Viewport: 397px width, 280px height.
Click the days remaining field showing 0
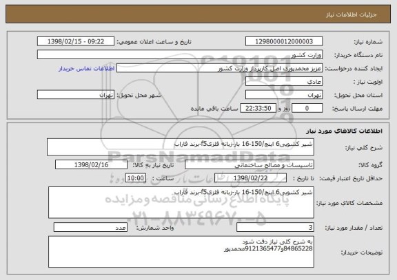click(307, 109)
